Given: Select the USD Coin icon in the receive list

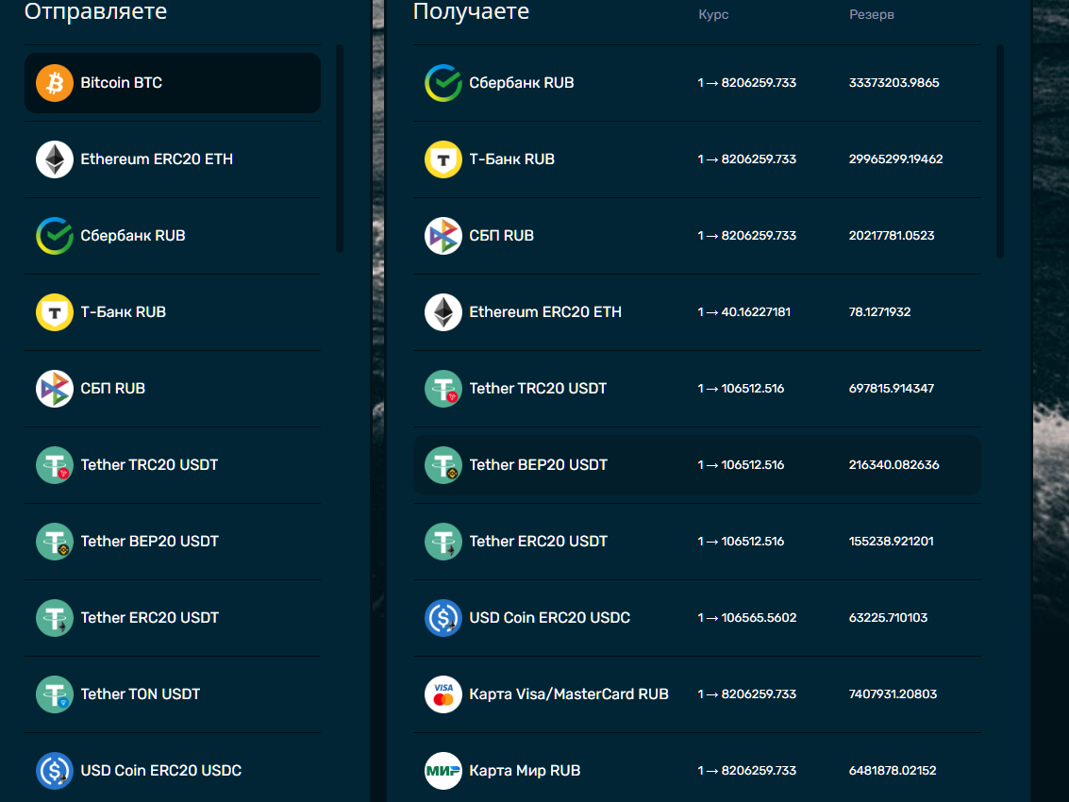Looking at the screenshot, I should (x=443, y=618).
